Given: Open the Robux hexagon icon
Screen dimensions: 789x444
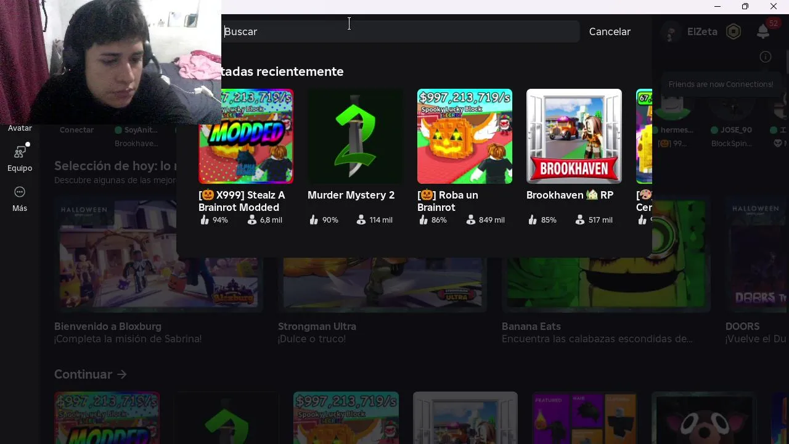Looking at the screenshot, I should pos(734,31).
